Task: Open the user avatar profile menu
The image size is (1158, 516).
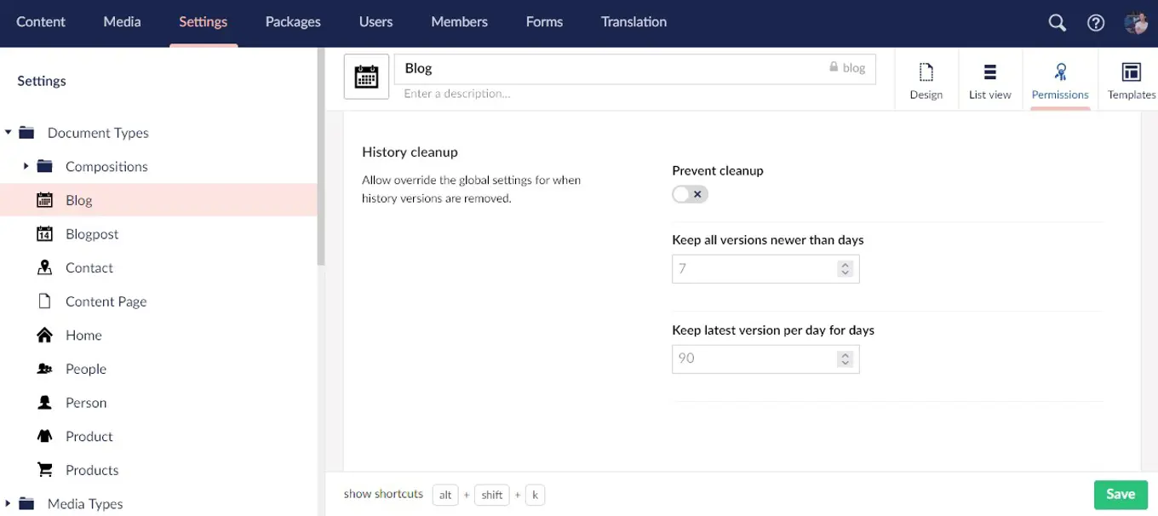Action: (x=1135, y=23)
